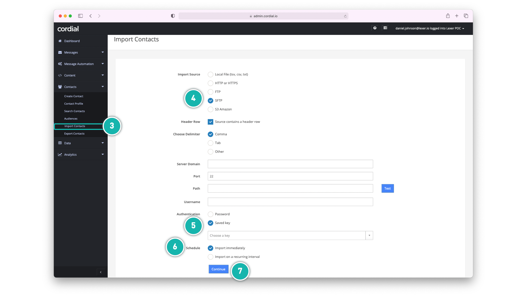Viewport: 527px width, 296px height.
Task: Open Export Contacts in the sidebar
Action: [74, 133]
